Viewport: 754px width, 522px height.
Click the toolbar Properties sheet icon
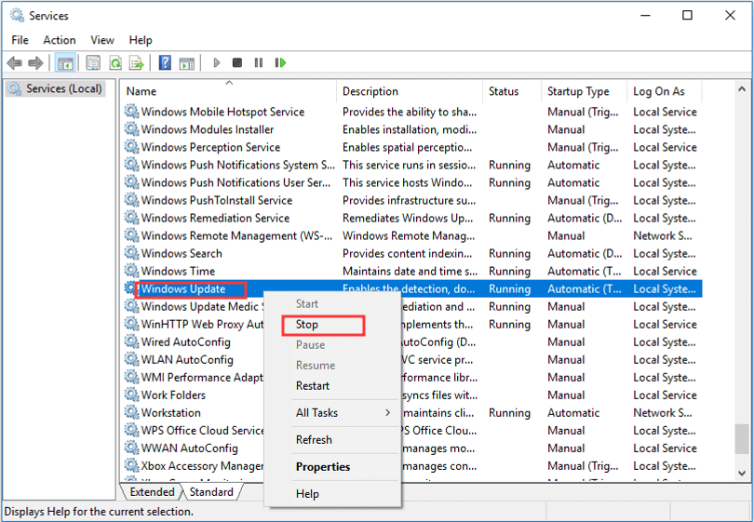93,63
